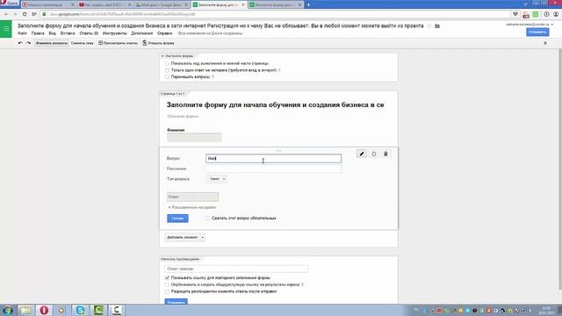Toggle the make question required checkbox
The height and width of the screenshot is (316, 562).
click(207, 218)
